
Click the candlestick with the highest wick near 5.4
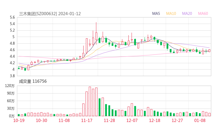(x=96, y=33)
